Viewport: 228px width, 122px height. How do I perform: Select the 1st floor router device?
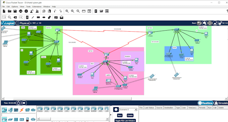tap(106, 55)
